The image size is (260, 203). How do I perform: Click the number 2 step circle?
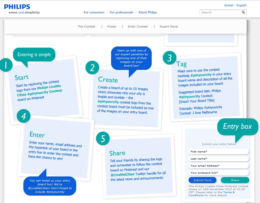pyautogui.click(x=92, y=68)
